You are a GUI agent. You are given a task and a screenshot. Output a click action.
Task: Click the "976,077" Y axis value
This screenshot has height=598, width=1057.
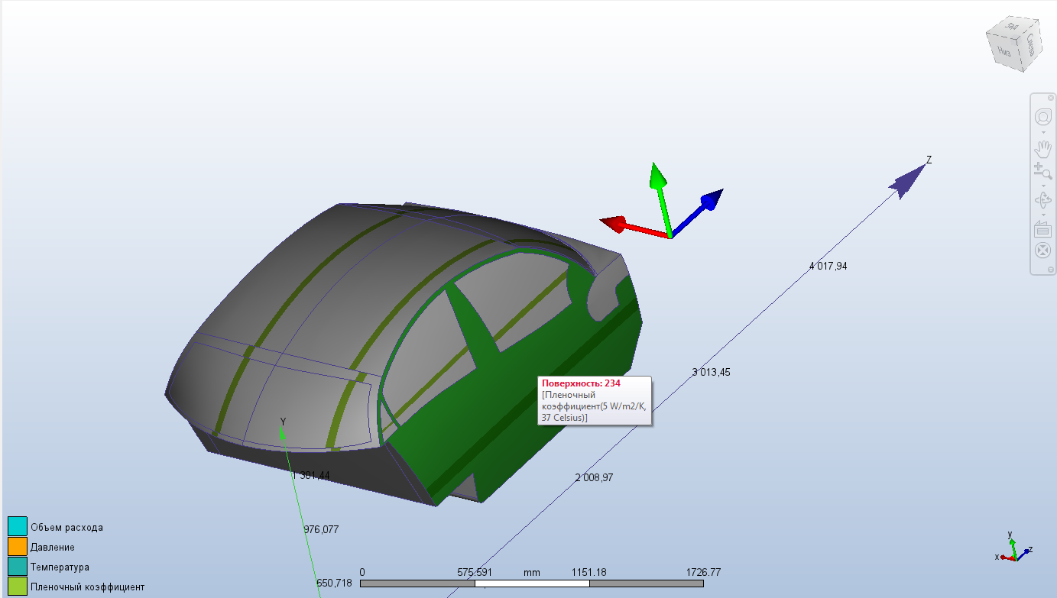tap(321, 529)
